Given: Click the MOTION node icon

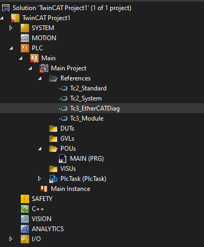Looking at the screenshot, I should pos(25,38).
